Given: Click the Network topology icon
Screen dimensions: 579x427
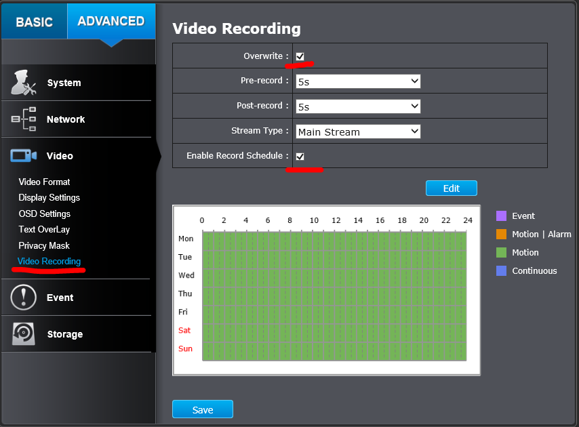Looking at the screenshot, I should click(24, 119).
